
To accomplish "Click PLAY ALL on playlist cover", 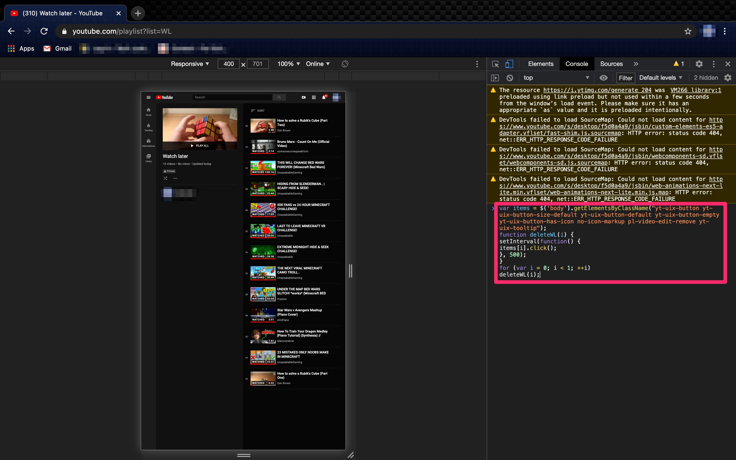I will coord(200,146).
